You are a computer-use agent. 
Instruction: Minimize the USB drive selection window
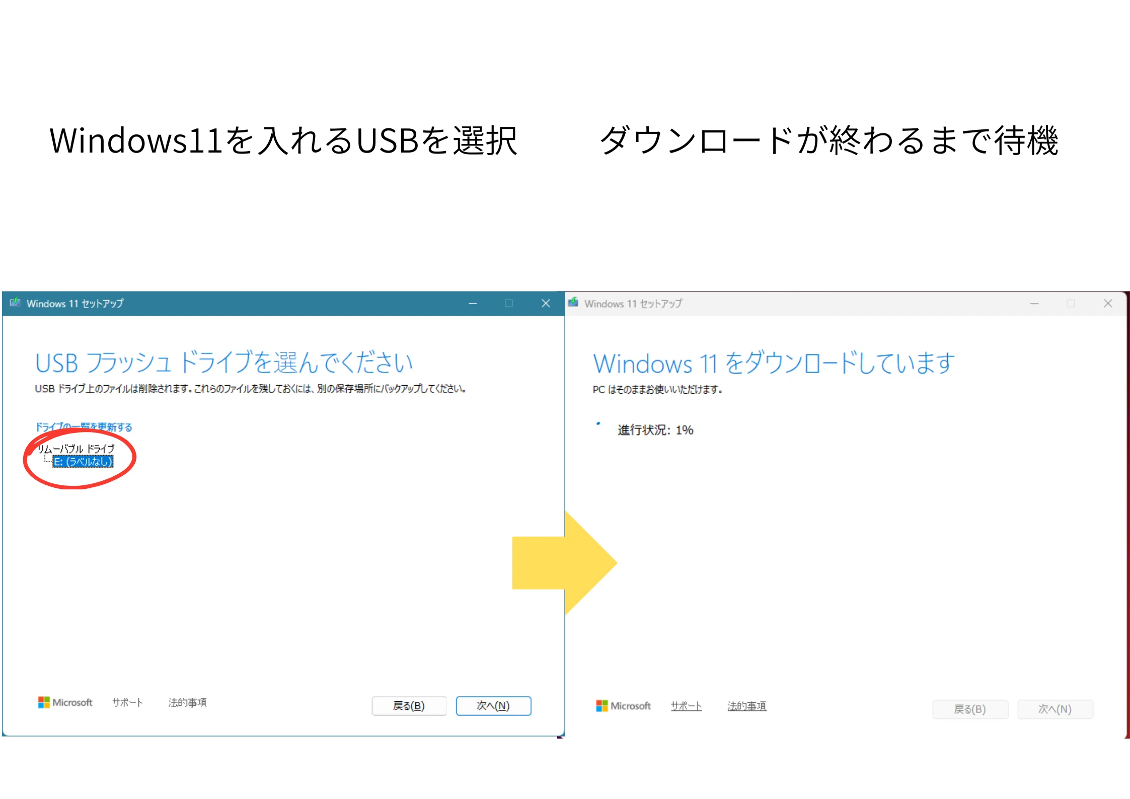pos(473,304)
